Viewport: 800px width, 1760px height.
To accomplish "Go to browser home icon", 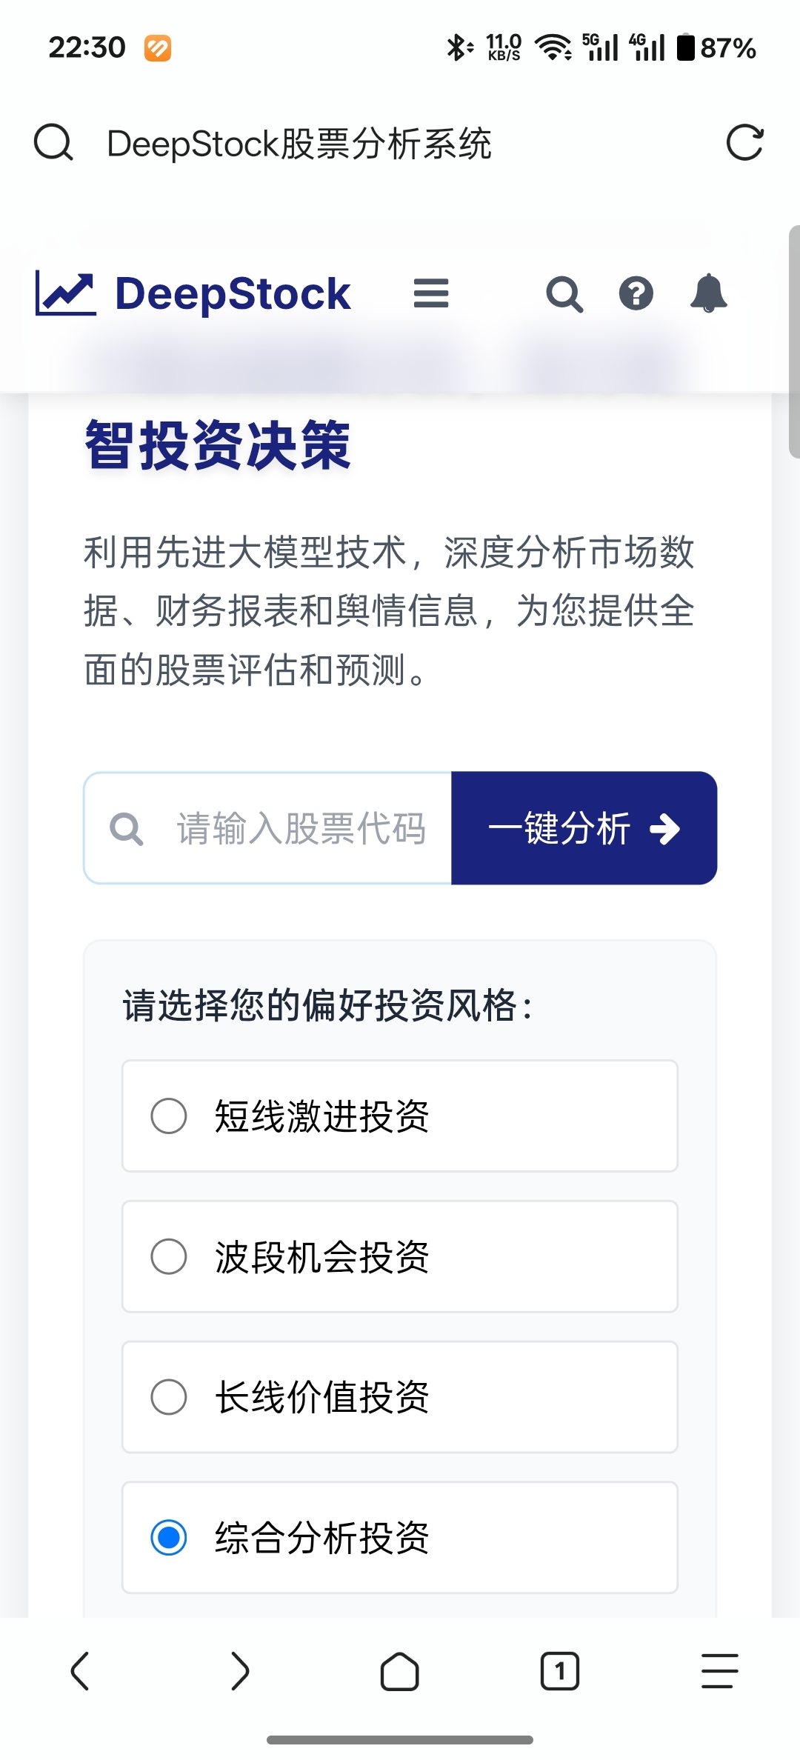I will tap(400, 1671).
